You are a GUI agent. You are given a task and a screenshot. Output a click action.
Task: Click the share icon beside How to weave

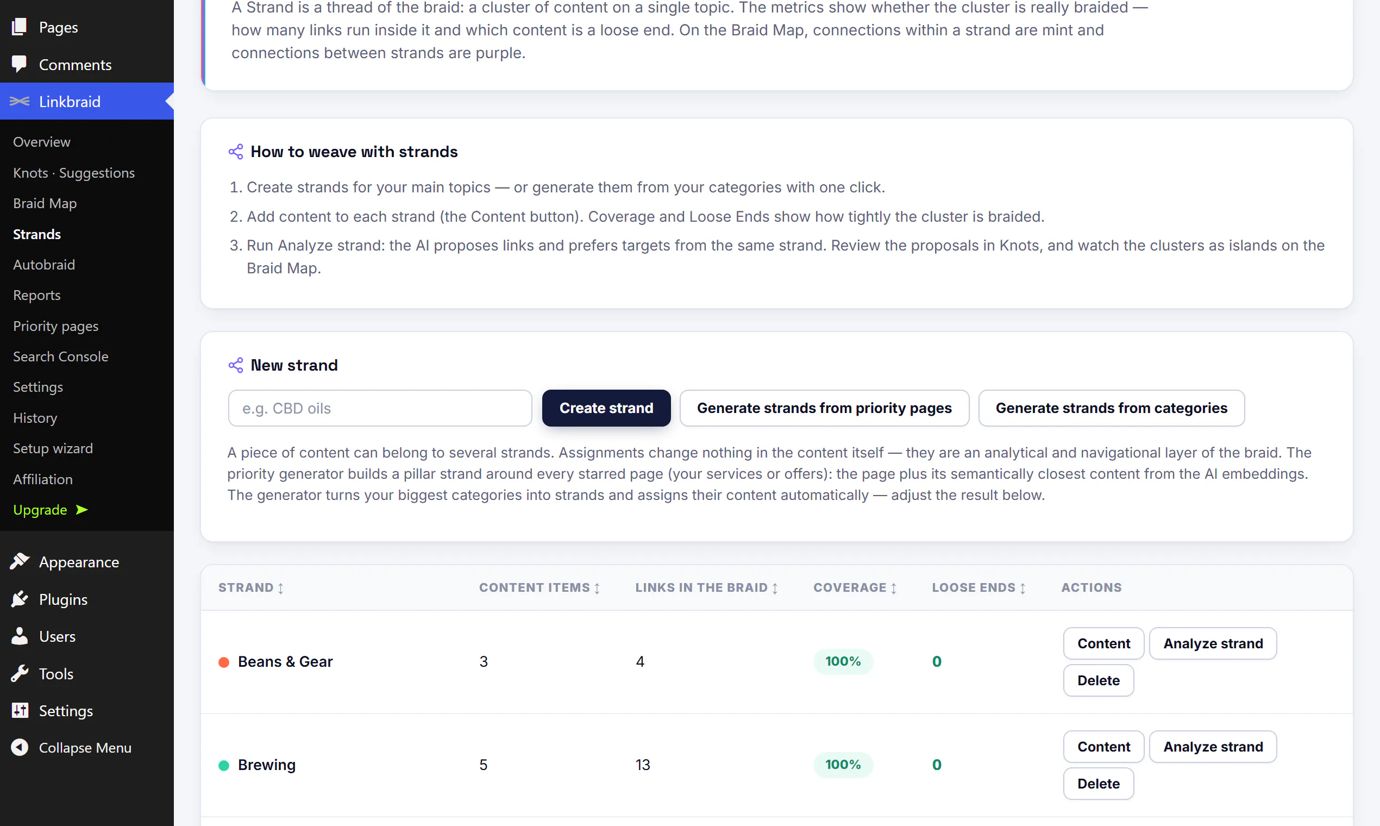coord(236,152)
